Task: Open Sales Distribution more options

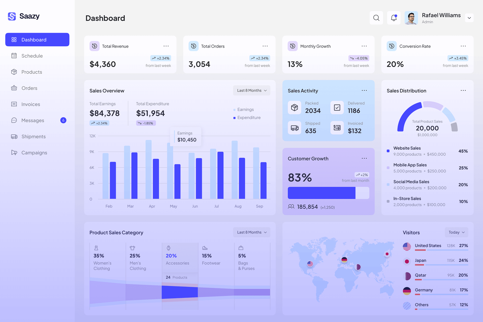Action: click(463, 91)
